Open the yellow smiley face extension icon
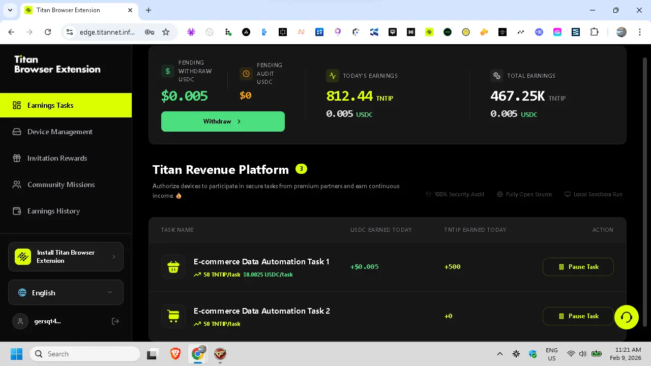Image resolution: width=651 pixels, height=366 pixels. (x=466, y=32)
